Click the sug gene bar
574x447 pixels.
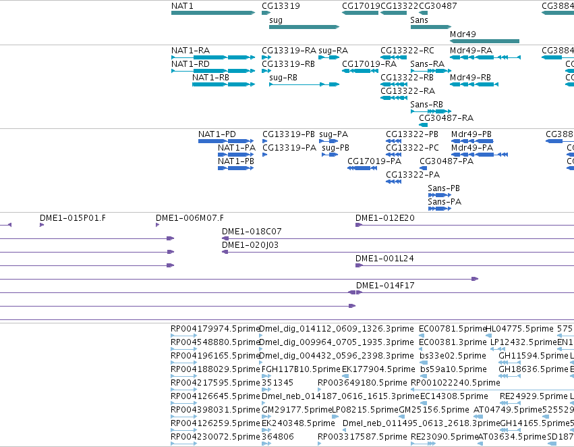[304, 27]
